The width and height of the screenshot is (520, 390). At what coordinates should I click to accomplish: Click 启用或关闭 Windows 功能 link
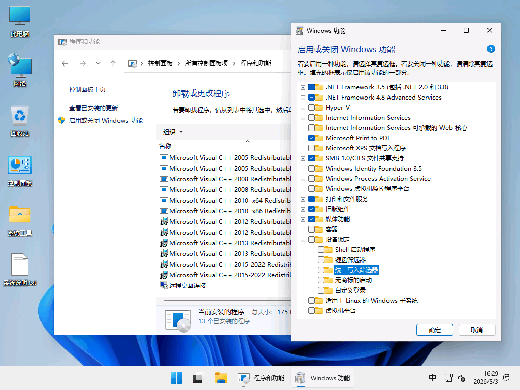(106, 121)
